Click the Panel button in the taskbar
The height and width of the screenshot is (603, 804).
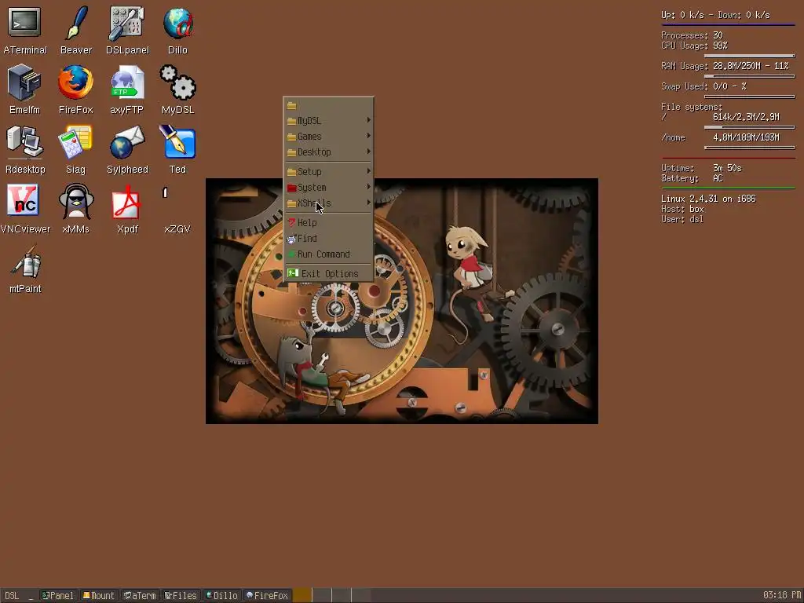pos(58,595)
